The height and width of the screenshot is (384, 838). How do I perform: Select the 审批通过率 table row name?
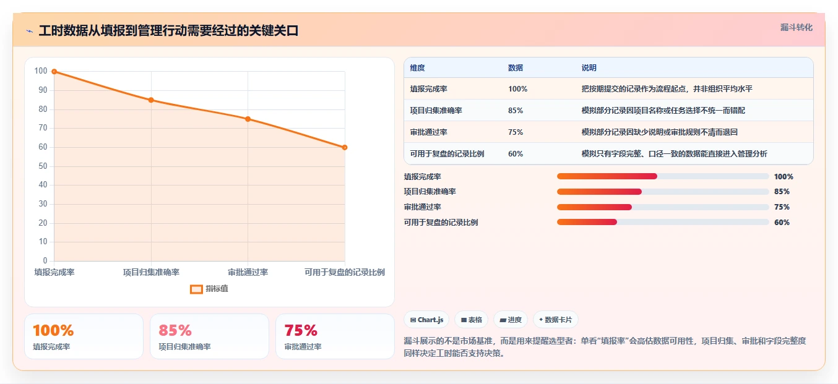point(429,132)
